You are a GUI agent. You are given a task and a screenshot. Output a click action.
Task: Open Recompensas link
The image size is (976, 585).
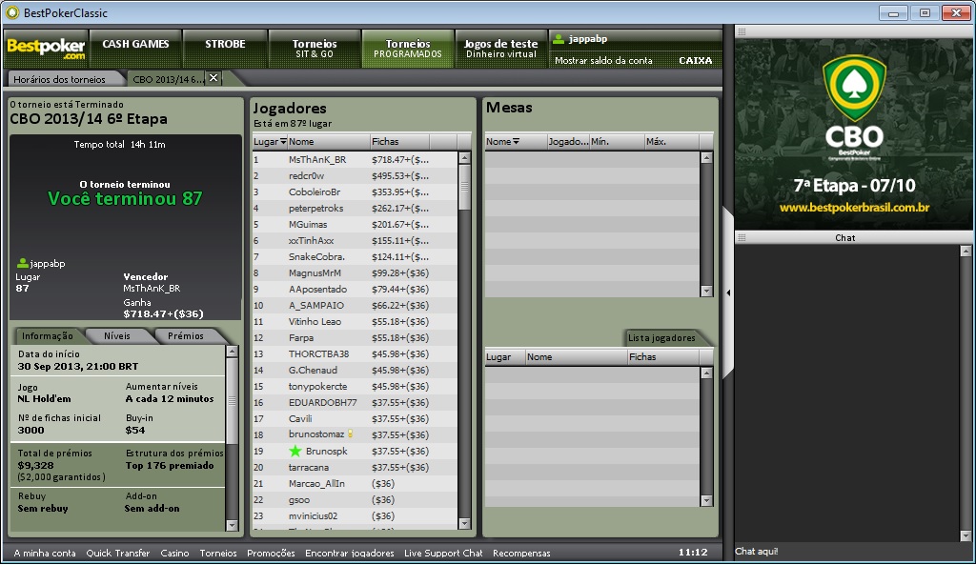[x=521, y=553]
